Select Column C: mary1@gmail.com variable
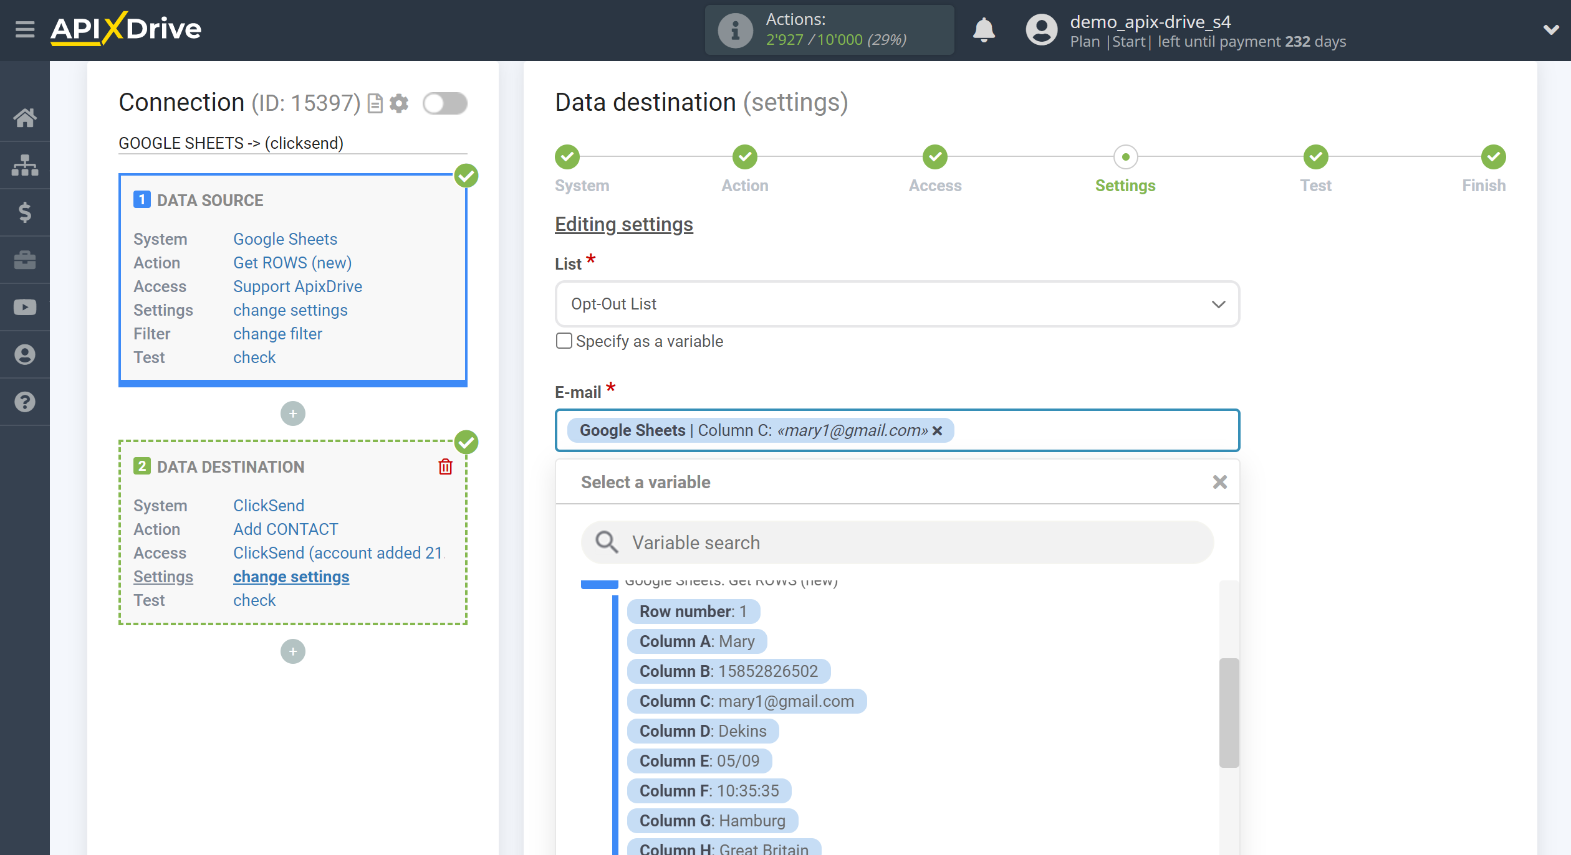Viewport: 1571px width, 855px height. 747,701
